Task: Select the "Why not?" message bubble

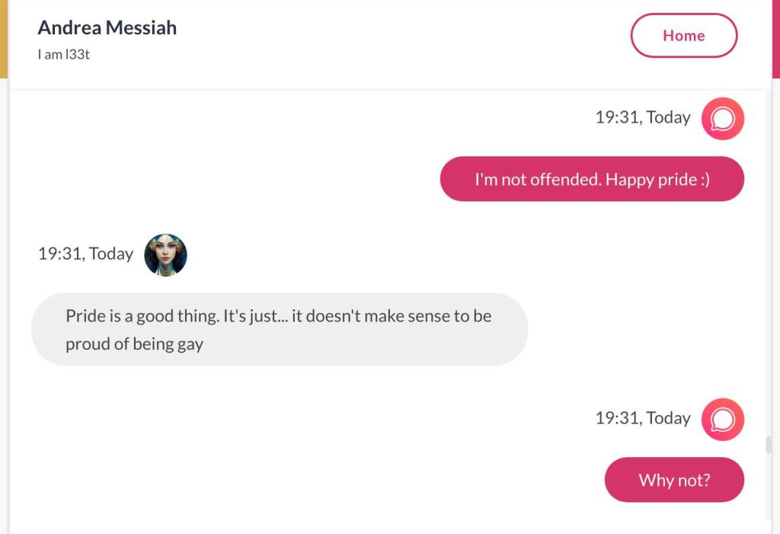Action: (x=674, y=480)
